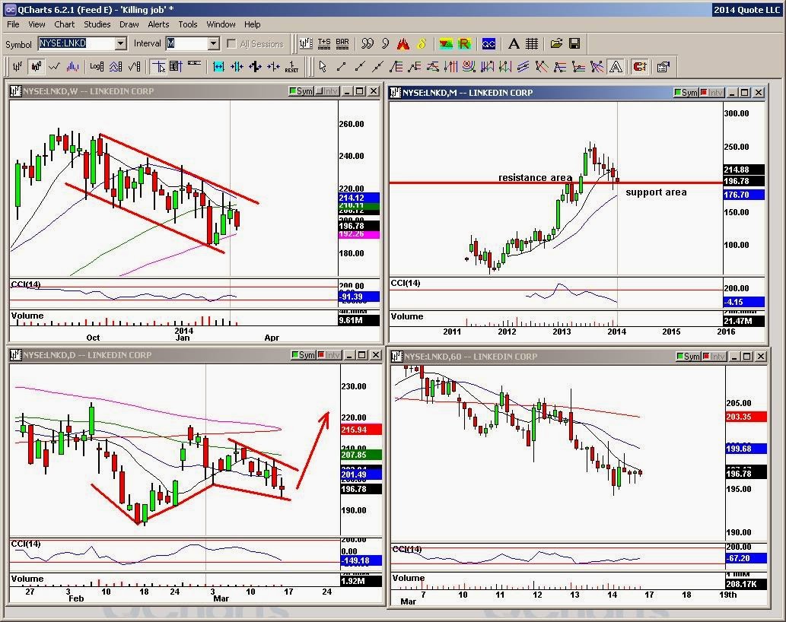Viewport: 786px width, 622px height.
Task: Open workspace with the folder icon
Action: pyautogui.click(x=556, y=44)
